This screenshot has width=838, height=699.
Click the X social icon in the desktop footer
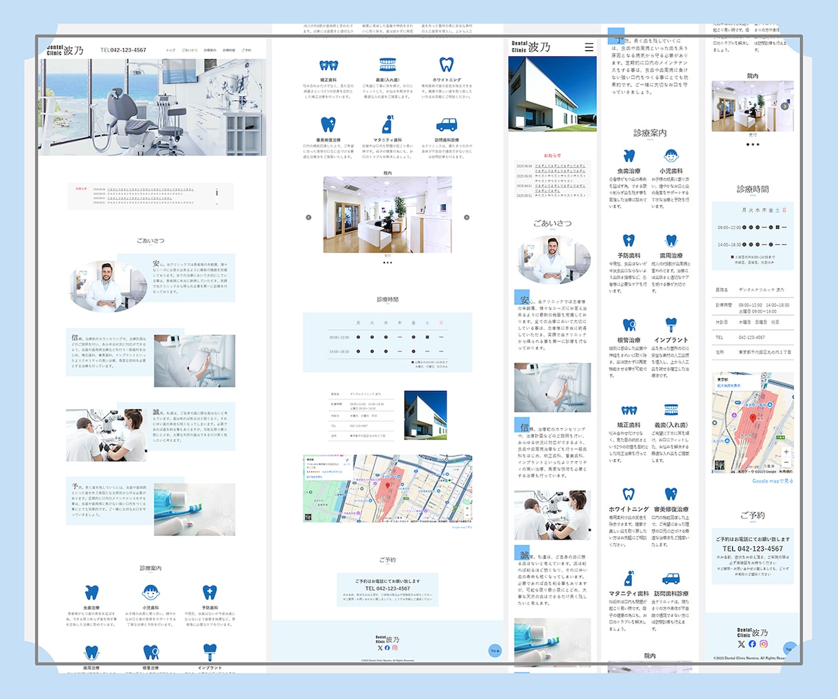[x=380, y=648]
